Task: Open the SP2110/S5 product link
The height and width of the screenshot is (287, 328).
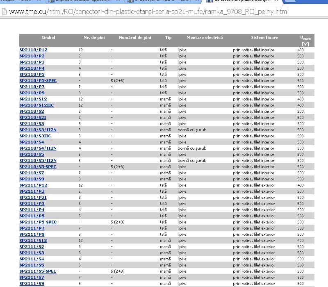Action: click(x=32, y=155)
